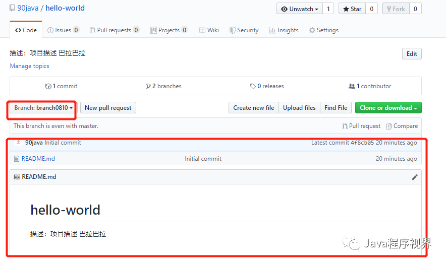This screenshot has width=446, height=263.
Task: Open the stargazers count beside Star
Action: click(x=371, y=9)
